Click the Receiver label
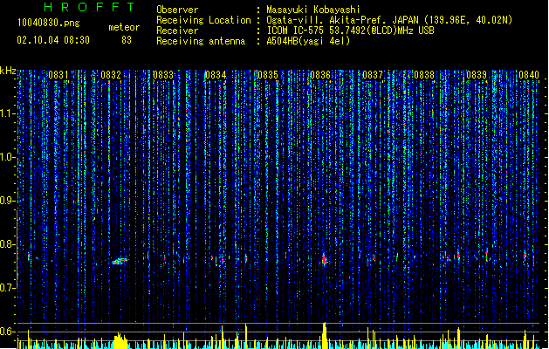This screenshot has height=349, width=549. (x=177, y=31)
